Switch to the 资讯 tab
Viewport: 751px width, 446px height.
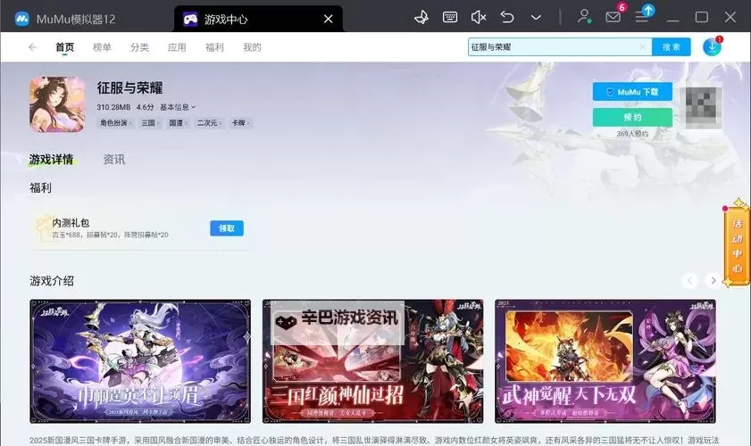pos(114,160)
